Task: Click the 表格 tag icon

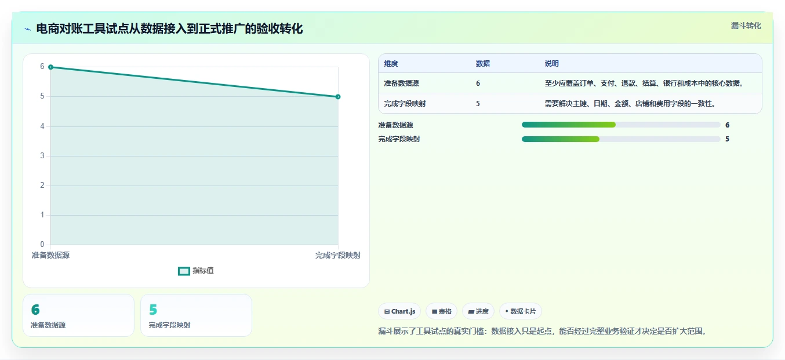Action: click(x=434, y=311)
